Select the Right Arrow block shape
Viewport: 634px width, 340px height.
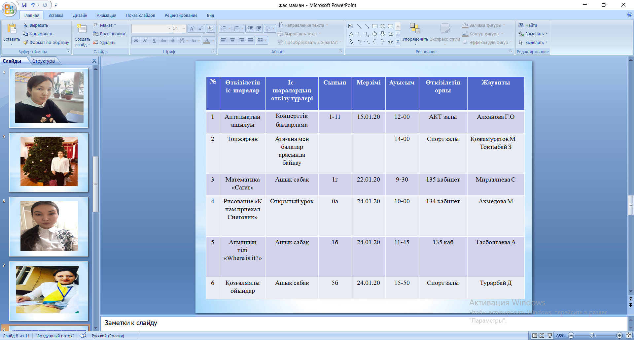pyautogui.click(x=375, y=34)
